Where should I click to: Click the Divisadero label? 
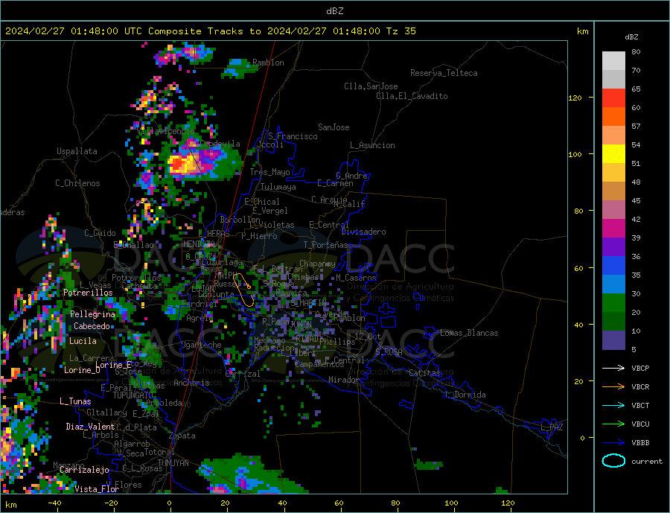click(x=363, y=232)
